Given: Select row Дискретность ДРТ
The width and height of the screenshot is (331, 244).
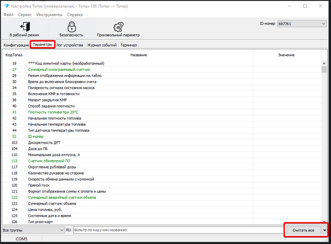Looking at the screenshot, I should (x=162, y=143).
